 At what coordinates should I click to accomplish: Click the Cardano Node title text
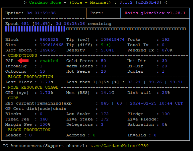(45, 2)
